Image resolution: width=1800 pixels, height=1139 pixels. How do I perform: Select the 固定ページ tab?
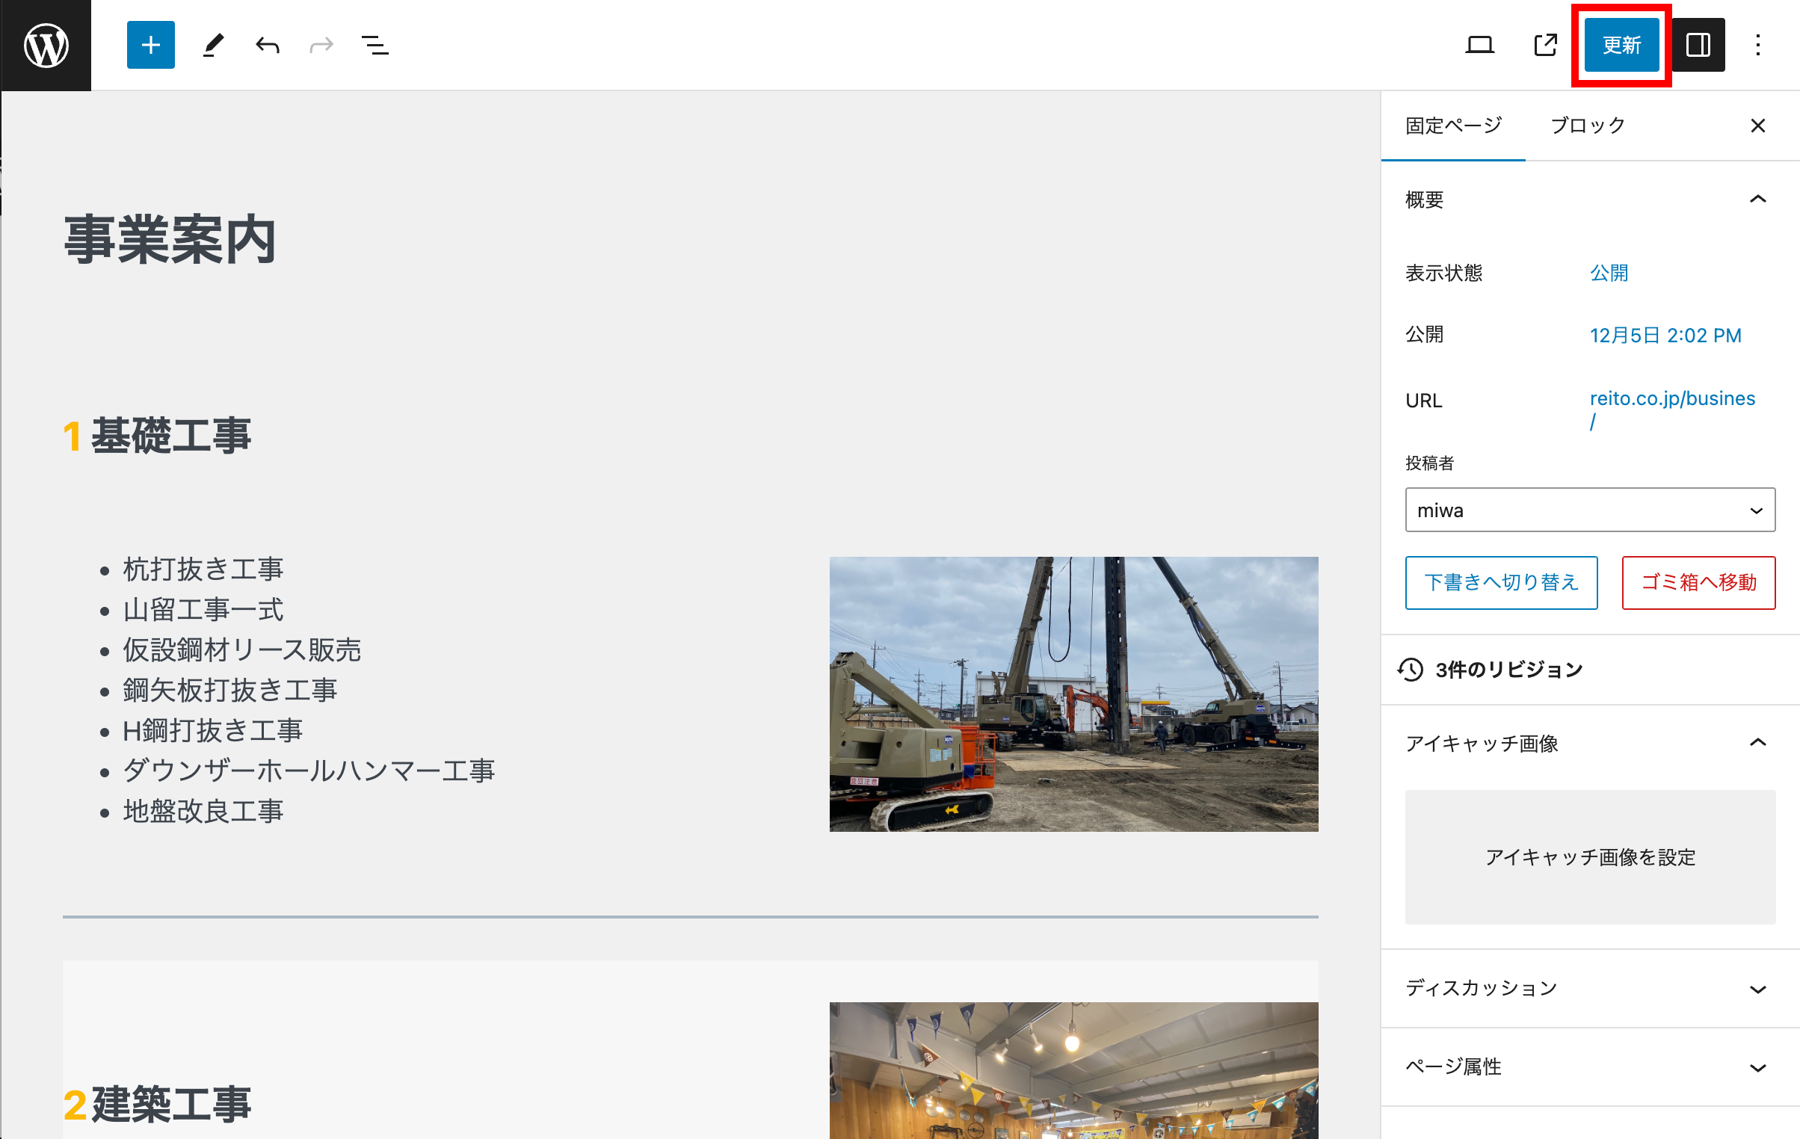point(1453,126)
